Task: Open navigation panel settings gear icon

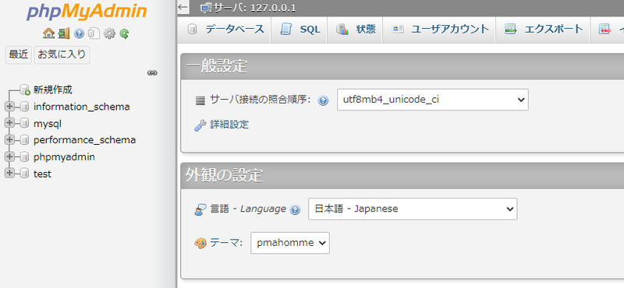Action: point(109,33)
